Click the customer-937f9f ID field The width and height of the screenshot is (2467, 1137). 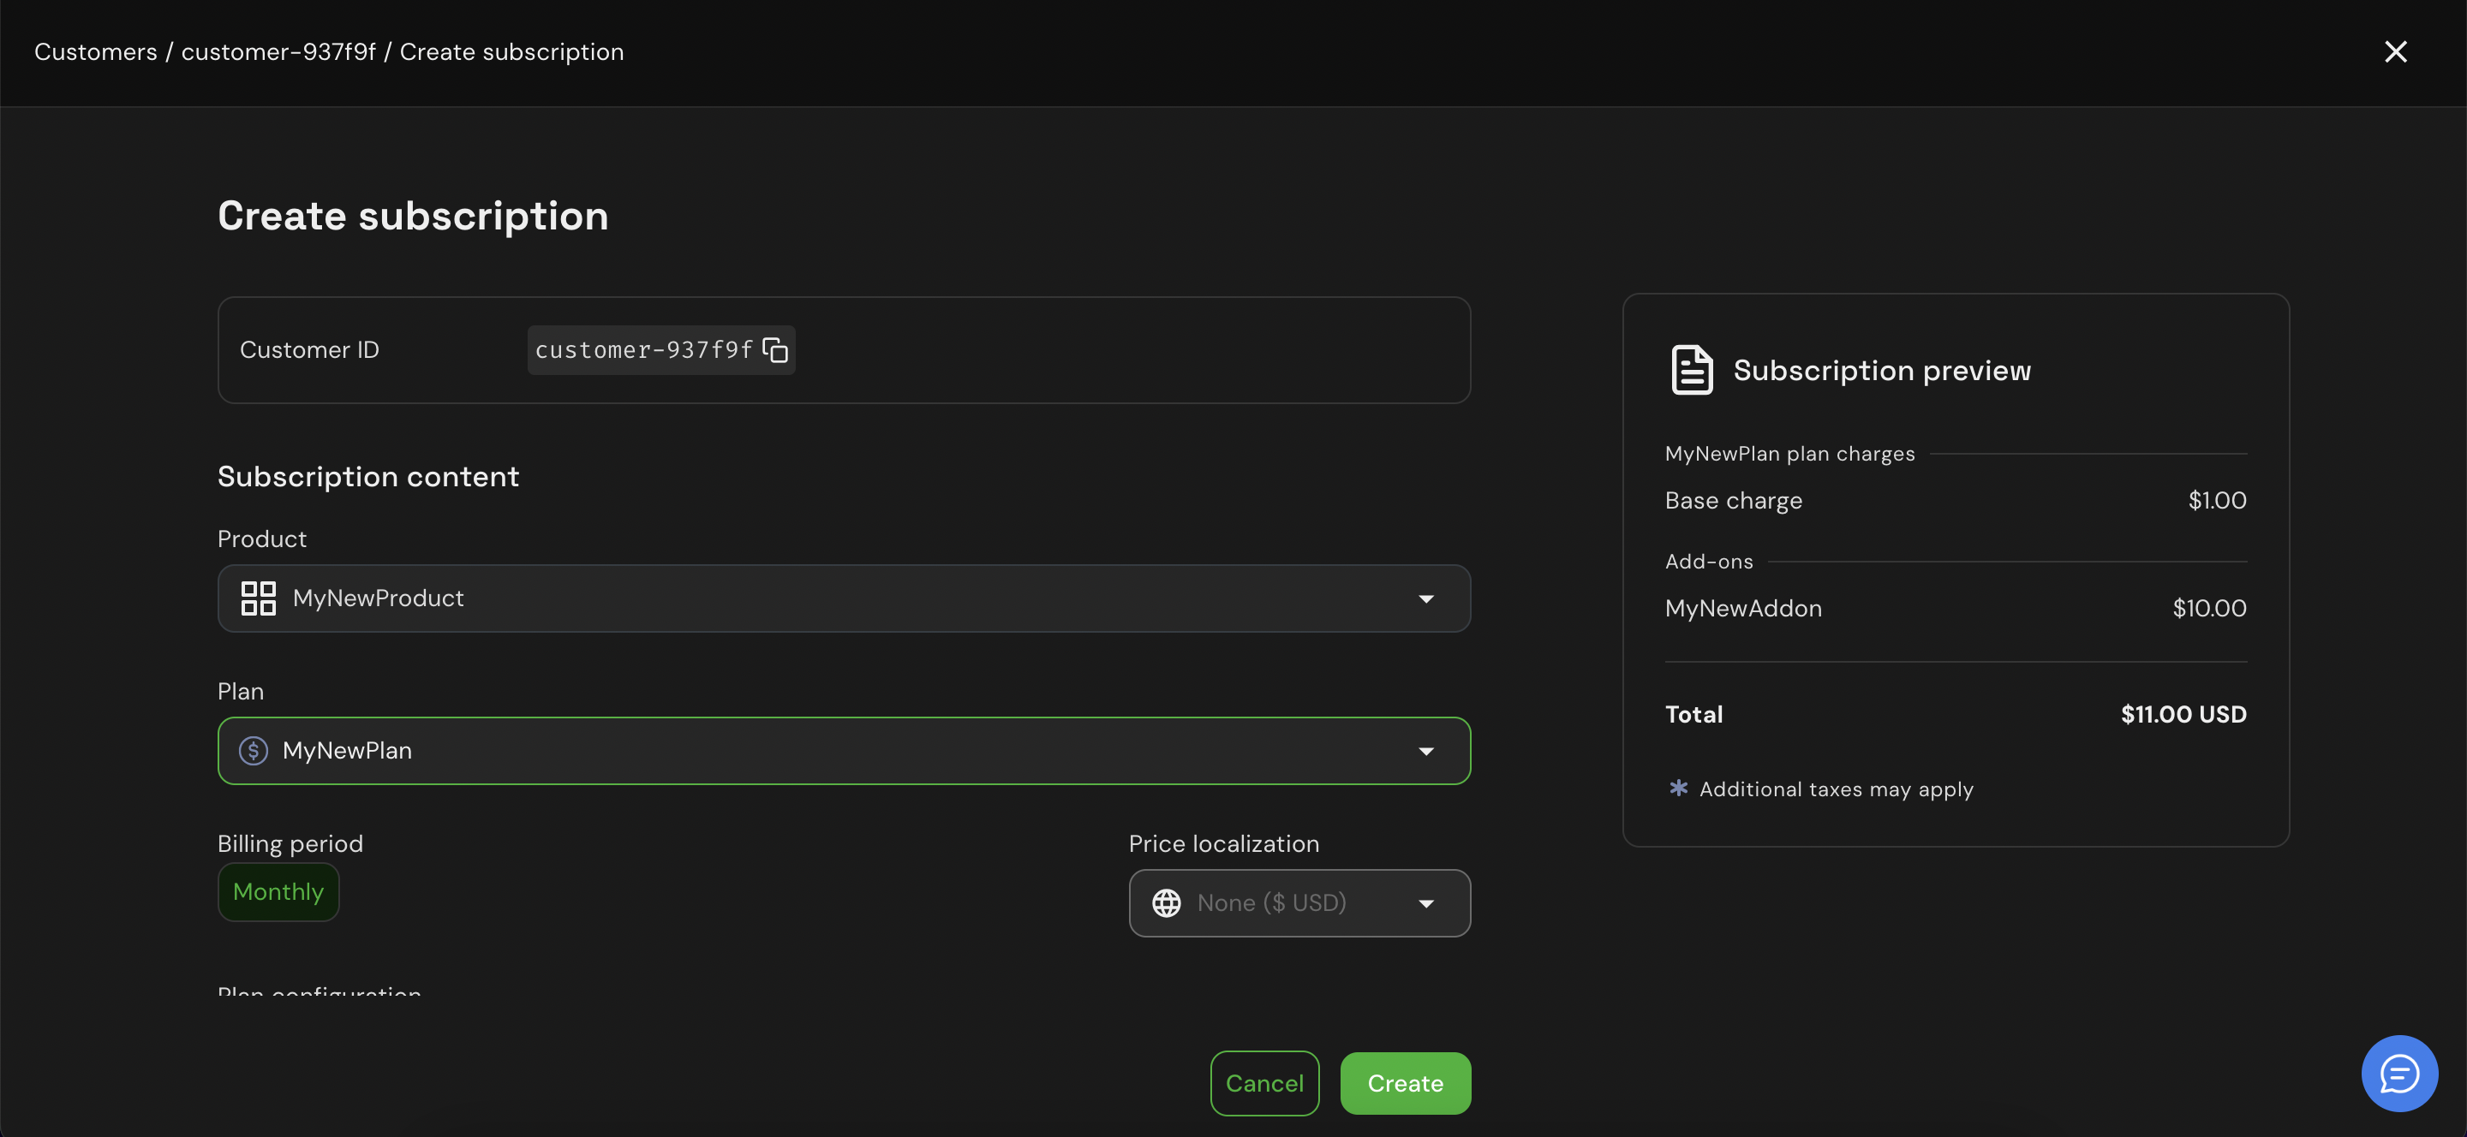pos(643,350)
